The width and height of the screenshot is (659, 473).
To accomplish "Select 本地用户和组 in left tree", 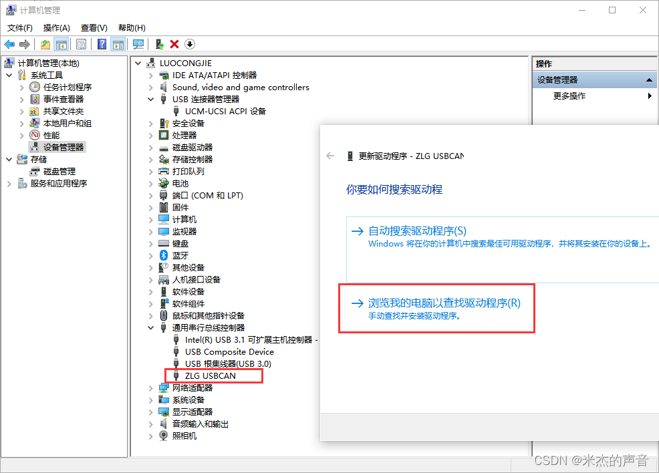I will pyautogui.click(x=68, y=124).
